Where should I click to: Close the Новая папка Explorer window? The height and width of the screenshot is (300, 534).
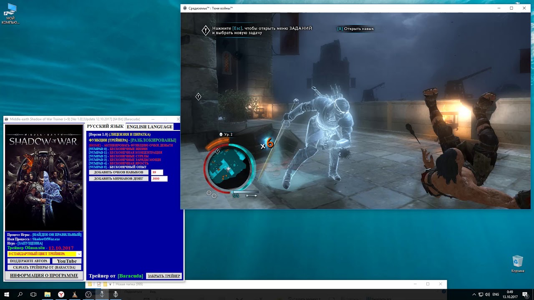click(441, 284)
